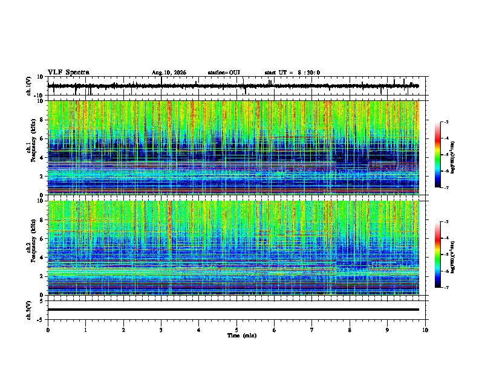This screenshot has width=479, height=370.
Task: Select the 'start UT = 8 :30: 0' label
Action: [x=292, y=73]
